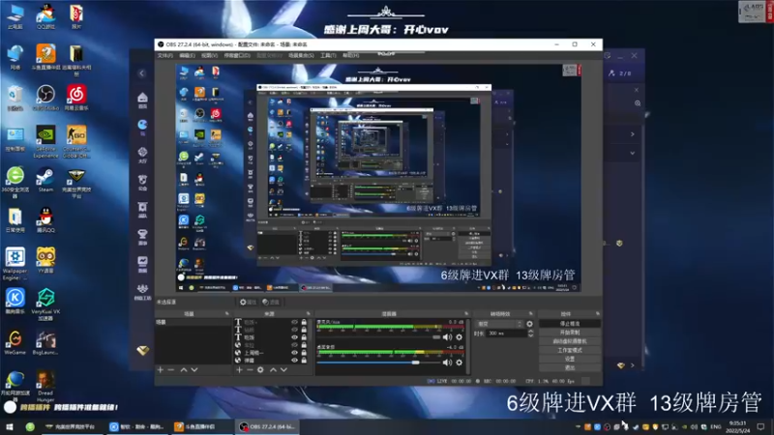Open source properties gear below sources list
Screen dimensions: 774x435
pos(260,369)
